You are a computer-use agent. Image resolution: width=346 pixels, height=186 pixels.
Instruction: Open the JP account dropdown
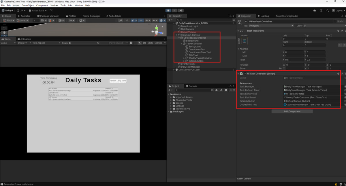21,11
